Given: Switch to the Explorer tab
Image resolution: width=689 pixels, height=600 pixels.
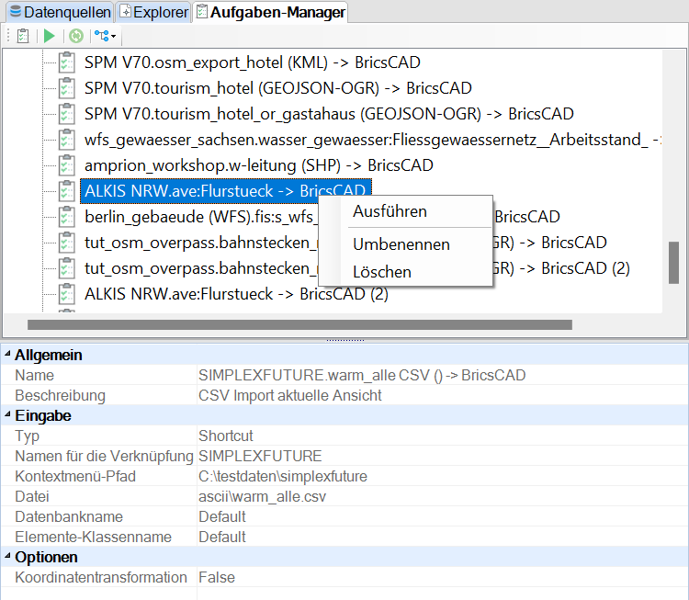Looking at the screenshot, I should (153, 12).
